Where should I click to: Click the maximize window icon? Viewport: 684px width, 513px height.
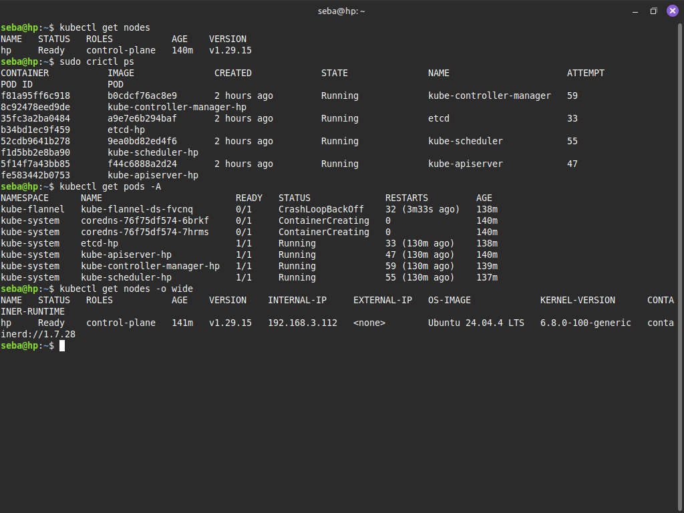(653, 11)
